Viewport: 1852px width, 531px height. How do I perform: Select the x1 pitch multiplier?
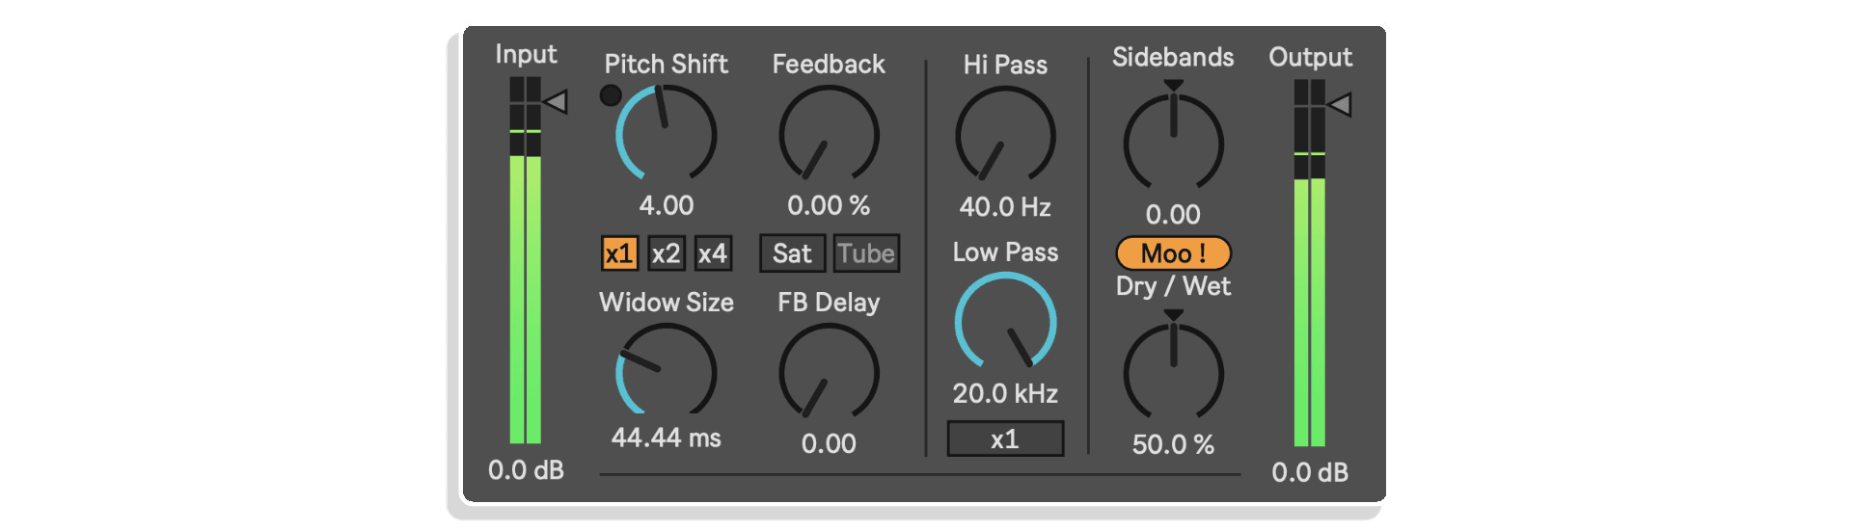pyautogui.click(x=618, y=253)
